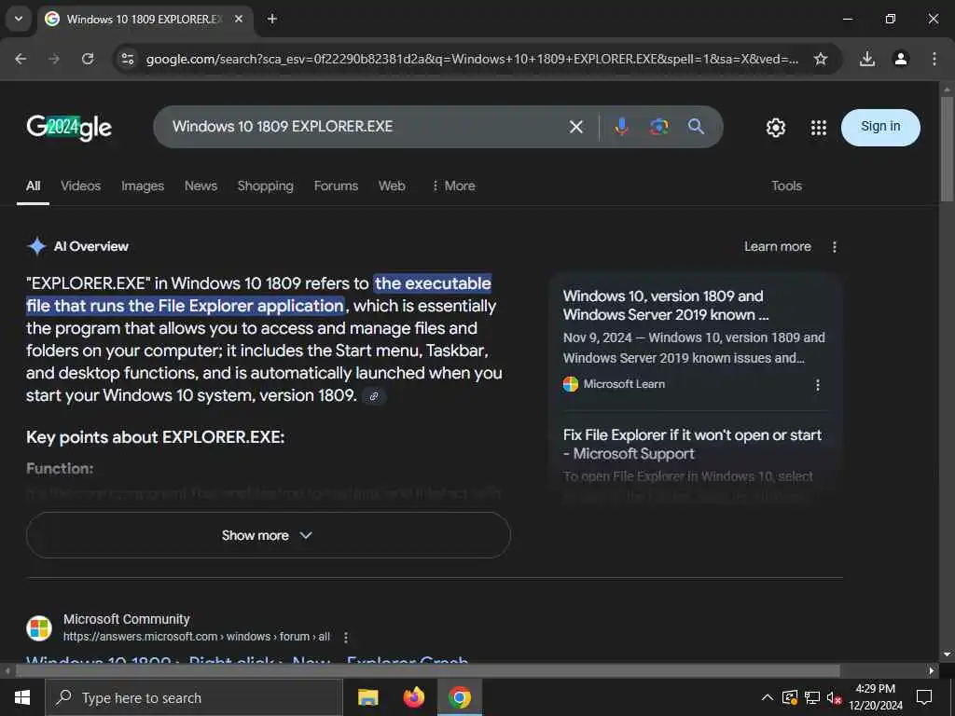Click the Sign in button

click(x=880, y=127)
